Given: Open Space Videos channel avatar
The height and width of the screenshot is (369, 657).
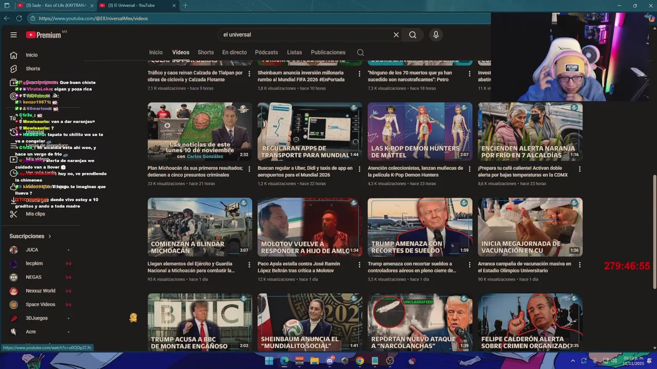Looking at the screenshot, I should pos(14,304).
